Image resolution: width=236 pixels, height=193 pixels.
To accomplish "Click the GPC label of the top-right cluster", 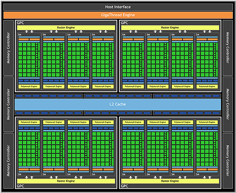I will tap(124, 23).
